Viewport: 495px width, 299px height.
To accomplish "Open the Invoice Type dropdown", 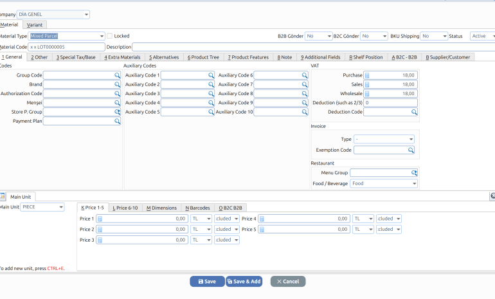I will click(x=384, y=140).
